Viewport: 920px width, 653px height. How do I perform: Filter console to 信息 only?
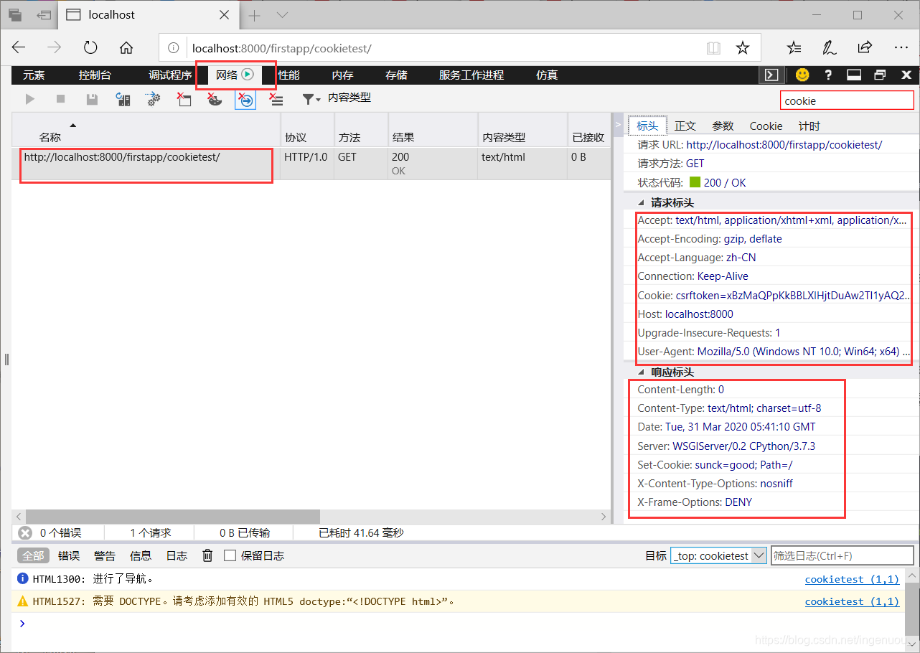click(141, 555)
